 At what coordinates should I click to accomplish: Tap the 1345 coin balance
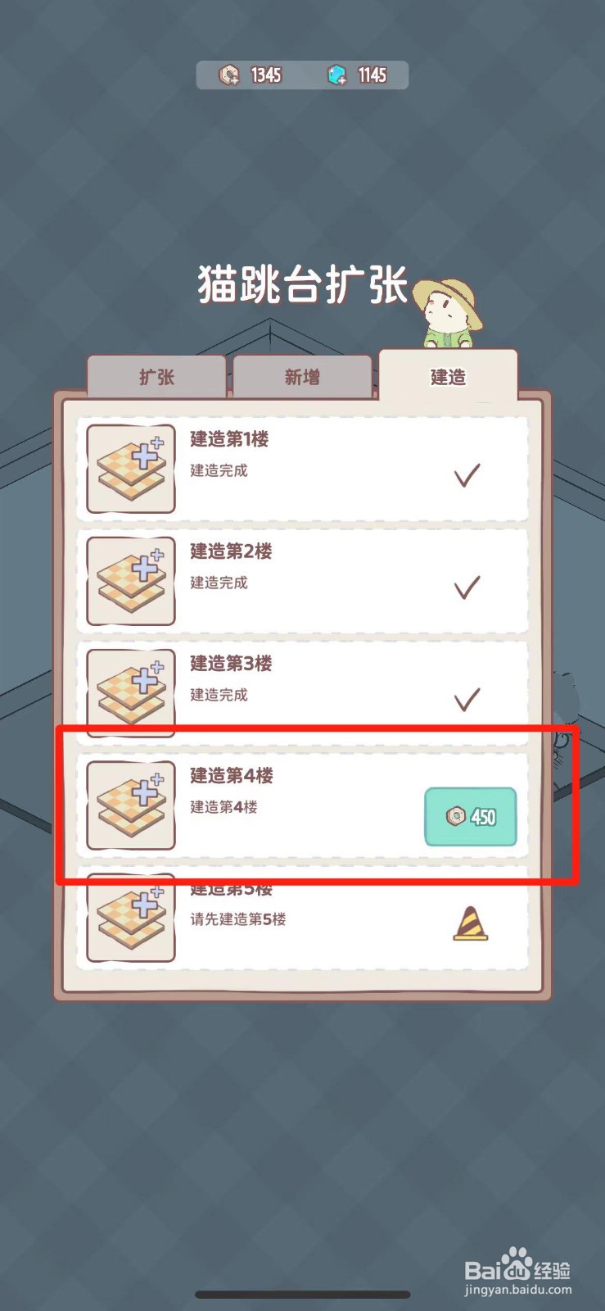pyautogui.click(x=266, y=75)
